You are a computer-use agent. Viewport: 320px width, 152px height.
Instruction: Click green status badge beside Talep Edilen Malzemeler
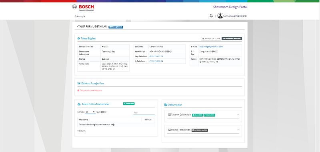(x=129, y=104)
